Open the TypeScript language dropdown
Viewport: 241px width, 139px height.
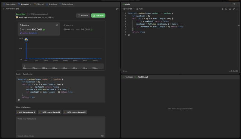tap(128, 9)
